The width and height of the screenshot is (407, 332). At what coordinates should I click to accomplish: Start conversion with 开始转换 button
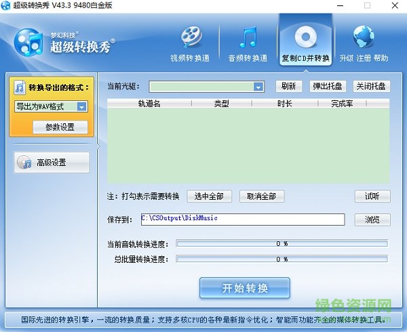245,288
